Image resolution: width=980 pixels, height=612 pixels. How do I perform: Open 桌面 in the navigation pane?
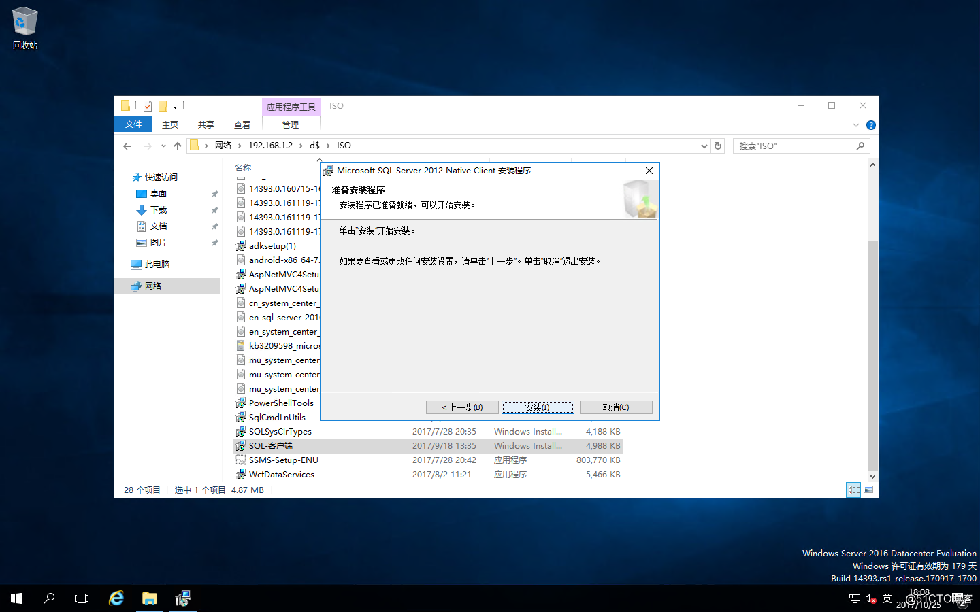(159, 194)
